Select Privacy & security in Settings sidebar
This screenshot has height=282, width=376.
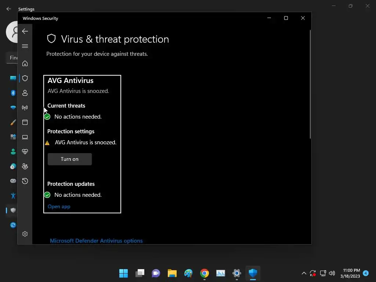(x=13, y=210)
